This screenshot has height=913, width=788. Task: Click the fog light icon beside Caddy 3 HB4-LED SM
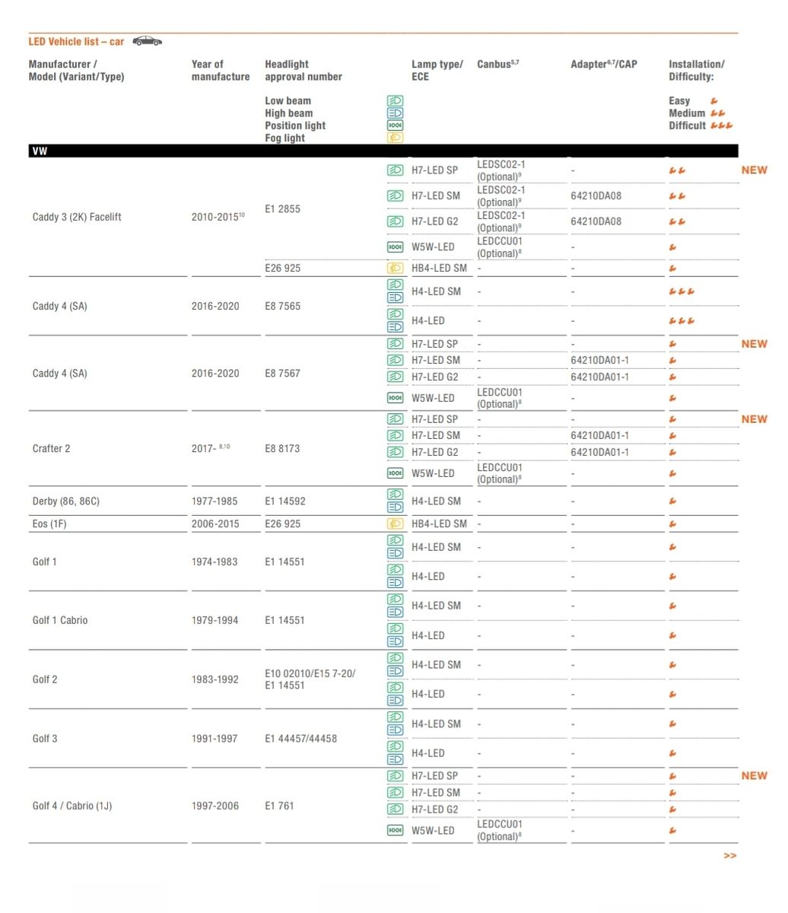(395, 268)
